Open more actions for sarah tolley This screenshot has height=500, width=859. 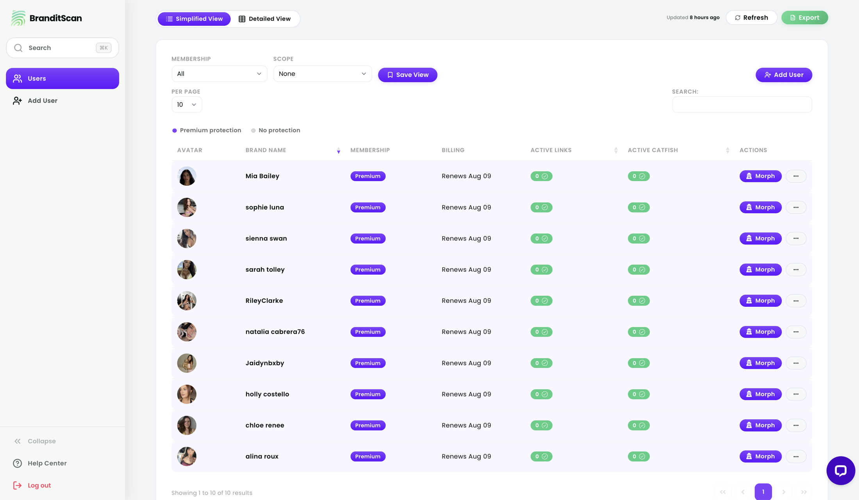point(796,270)
